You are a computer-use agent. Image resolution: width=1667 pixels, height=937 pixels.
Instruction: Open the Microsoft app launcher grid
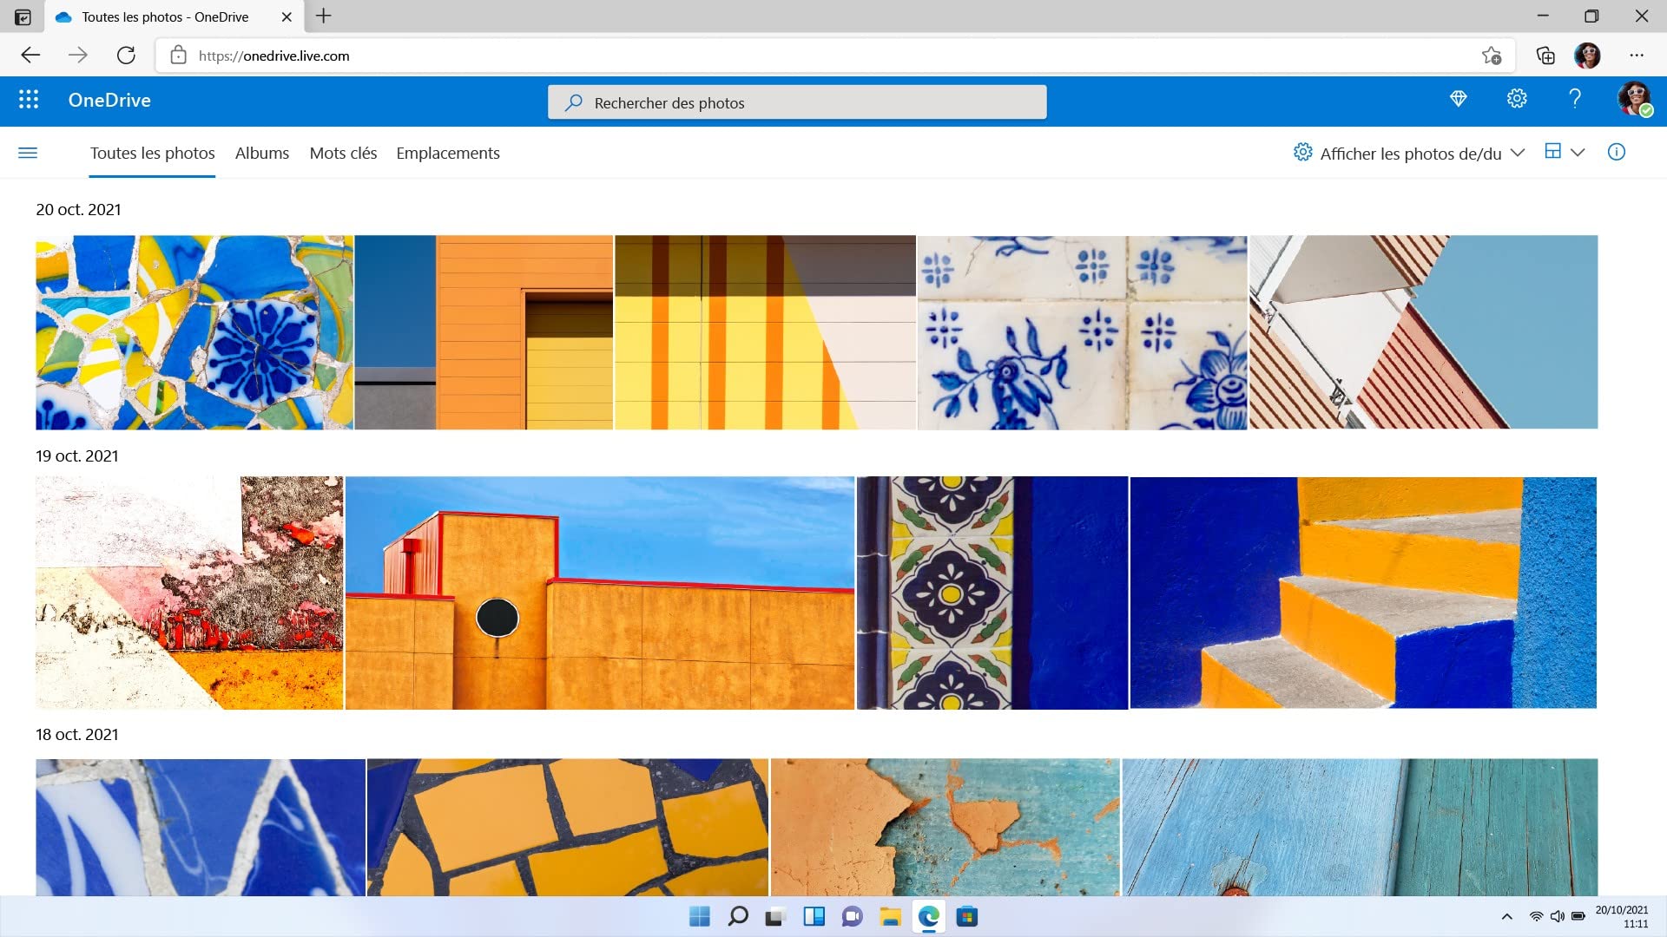29,100
